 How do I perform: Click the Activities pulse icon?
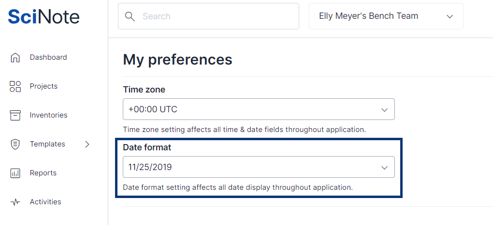pyautogui.click(x=15, y=202)
